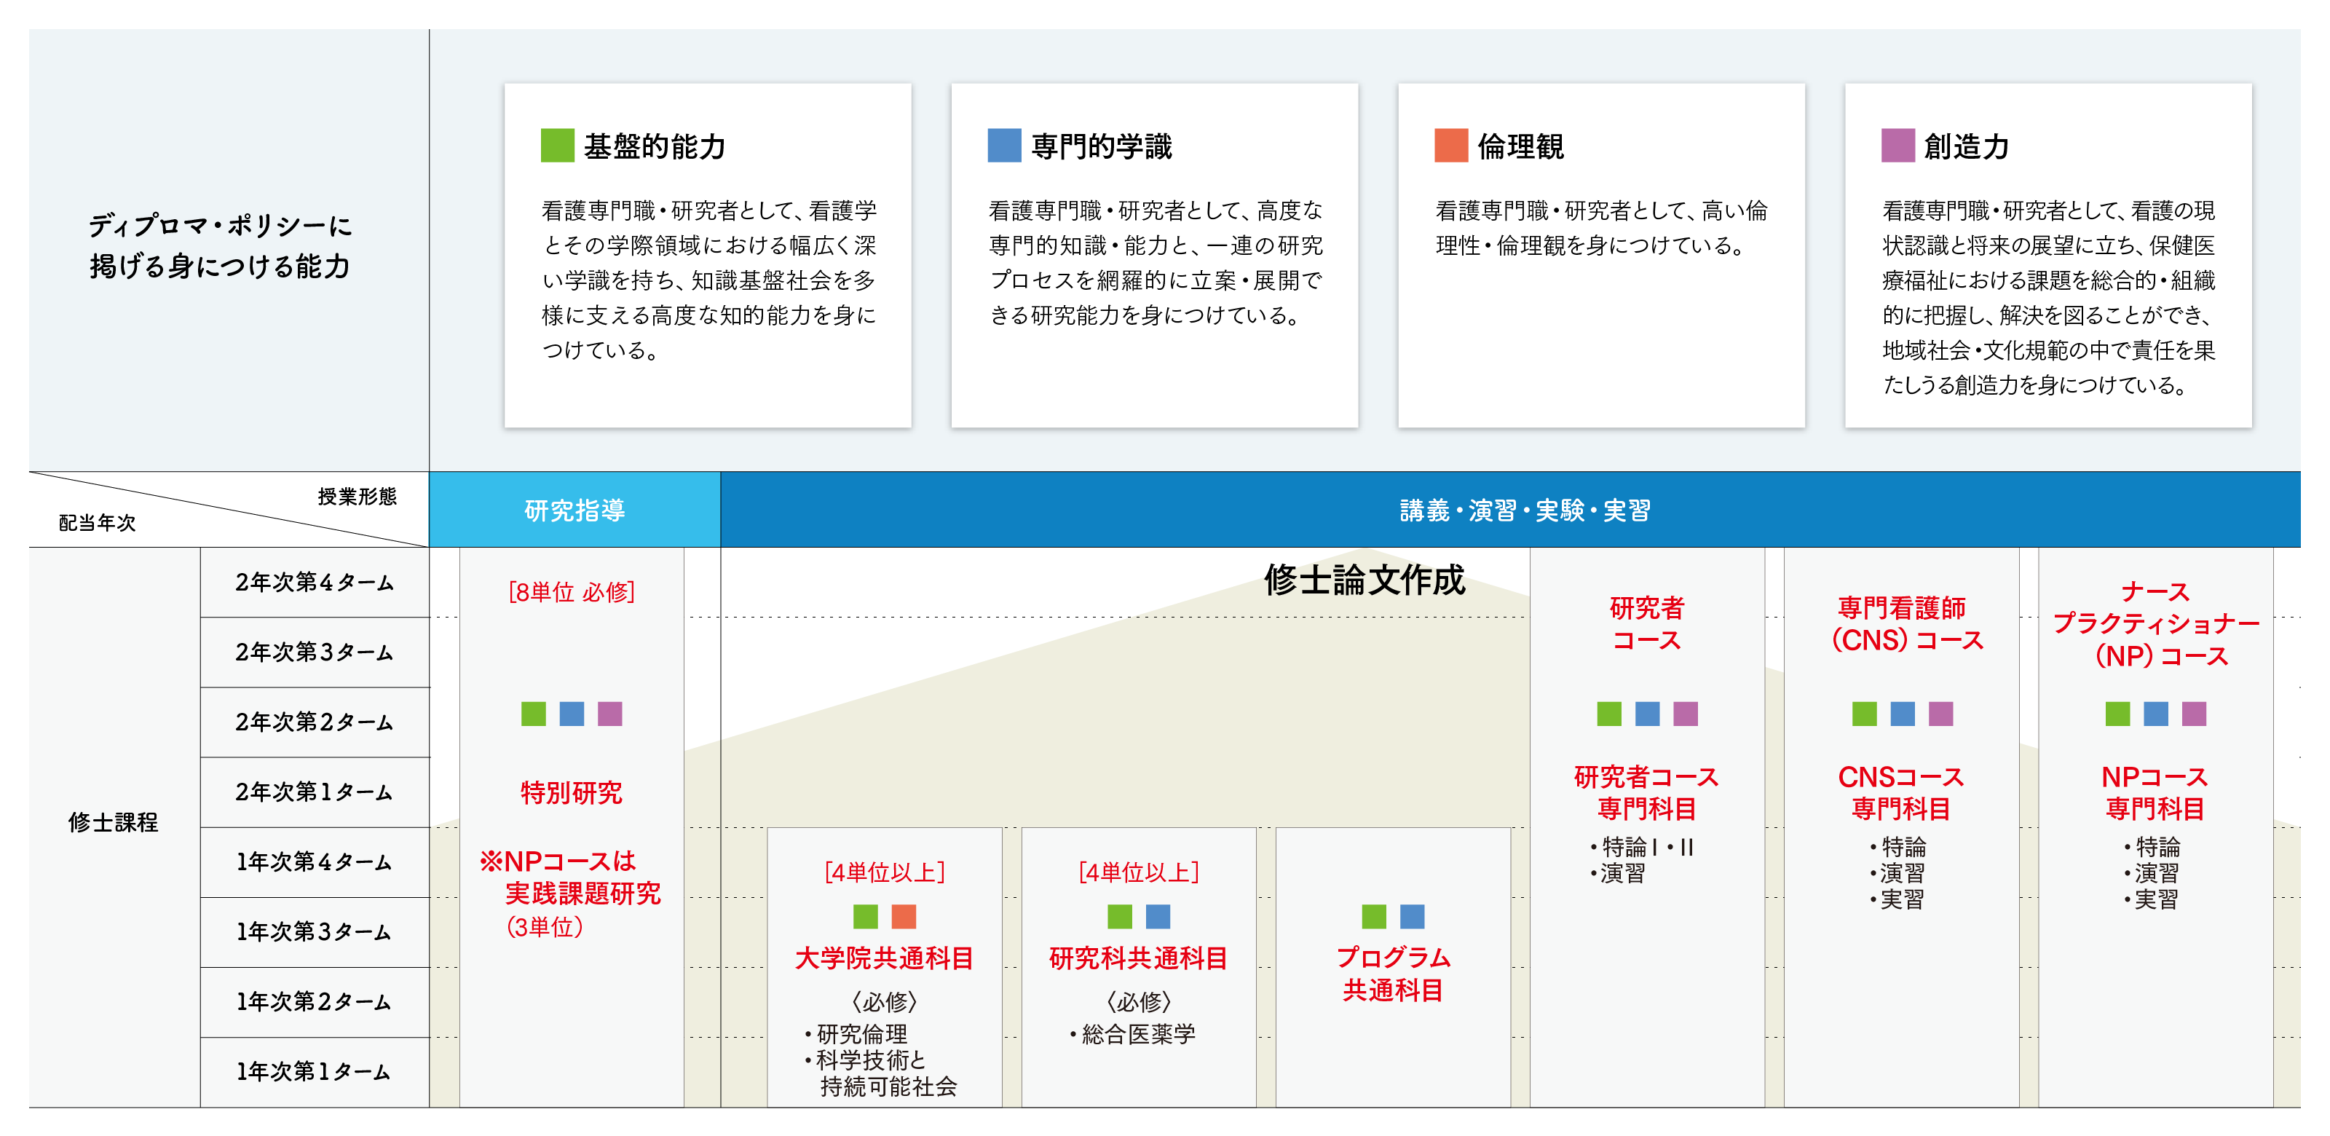Click the ナースプラクティショナー(NP)コース title
Image resolution: width=2330 pixels, height=1136 pixels.
2156,624
